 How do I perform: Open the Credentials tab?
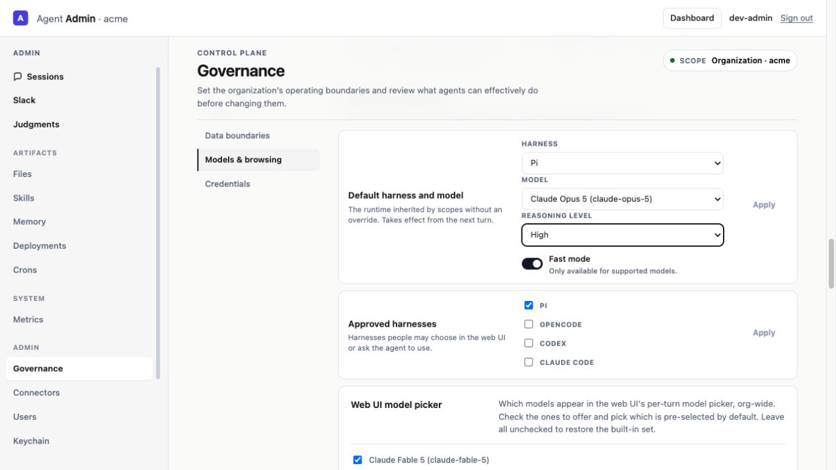tap(258, 184)
